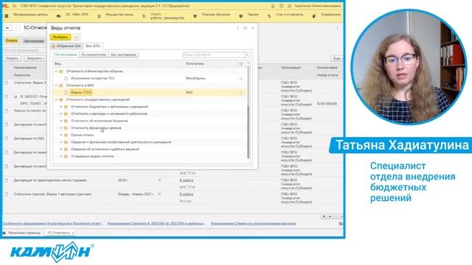Toggle favorite star for Форма 1-ГОЗ

point(241,93)
